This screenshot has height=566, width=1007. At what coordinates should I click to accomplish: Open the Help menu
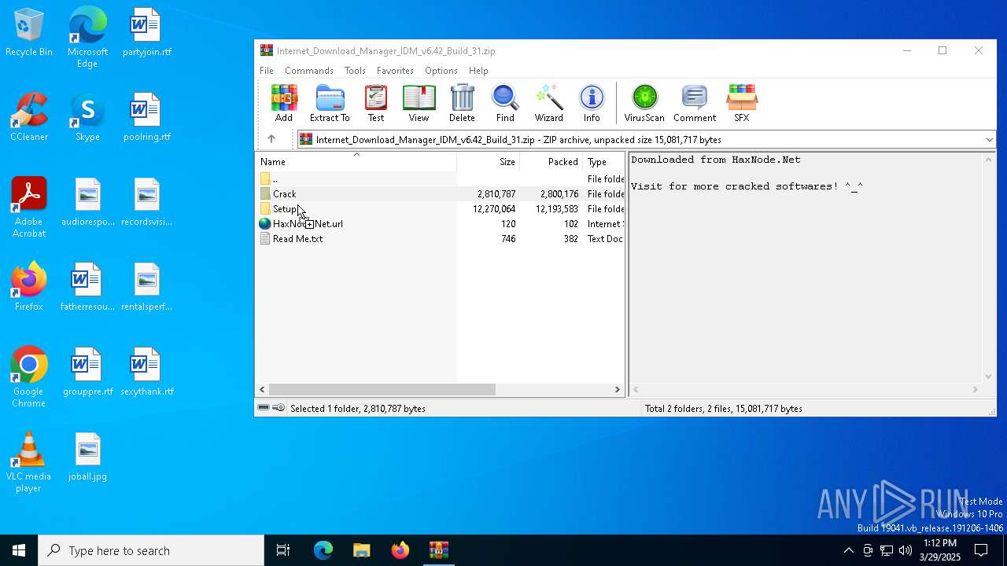478,71
